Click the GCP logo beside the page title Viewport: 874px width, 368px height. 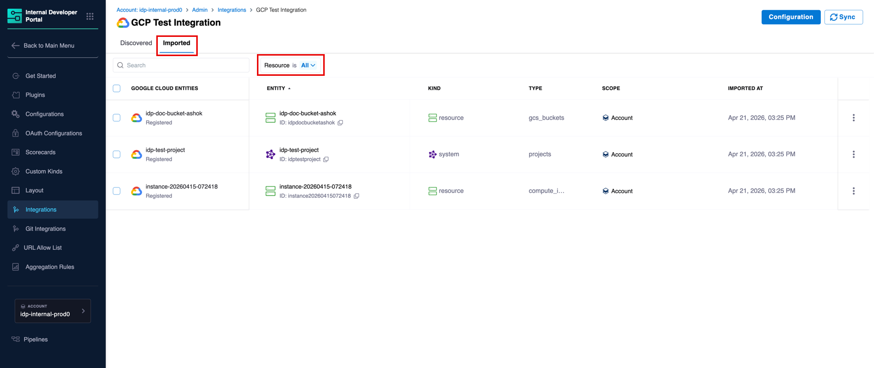point(123,23)
